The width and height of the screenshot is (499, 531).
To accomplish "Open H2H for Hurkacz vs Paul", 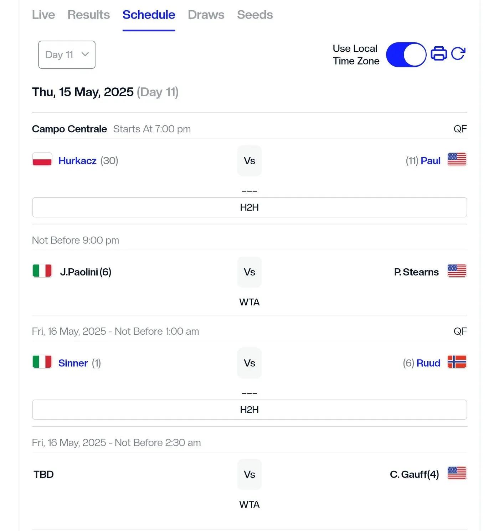I will (x=249, y=207).
